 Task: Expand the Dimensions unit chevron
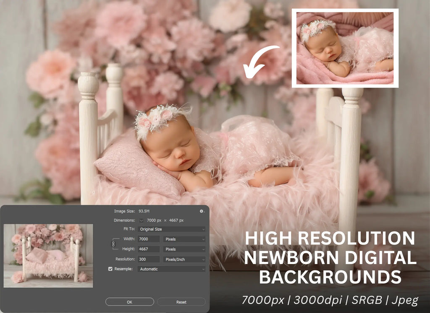(142, 220)
